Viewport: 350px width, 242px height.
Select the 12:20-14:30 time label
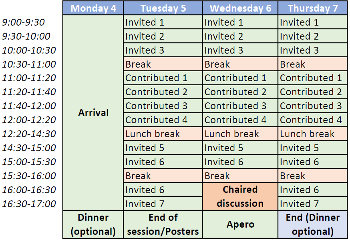[x=29, y=134]
